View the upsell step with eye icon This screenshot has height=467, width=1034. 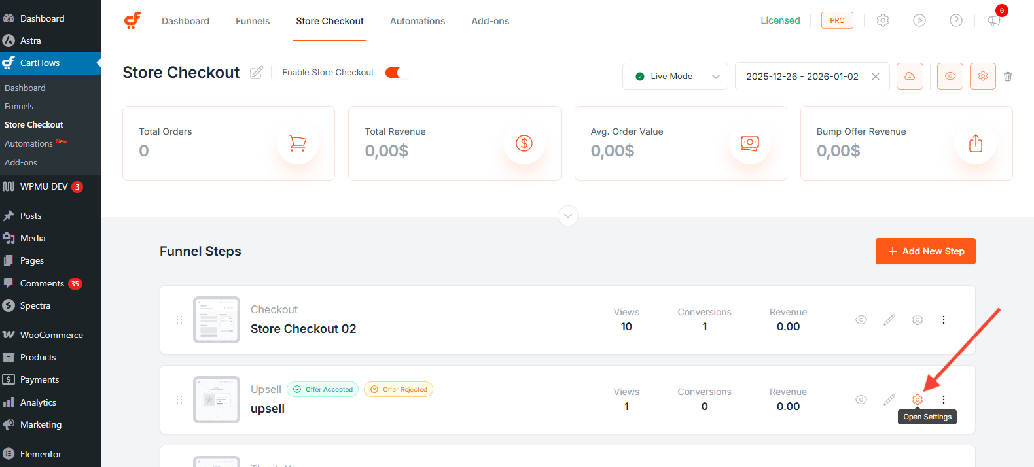tap(861, 400)
